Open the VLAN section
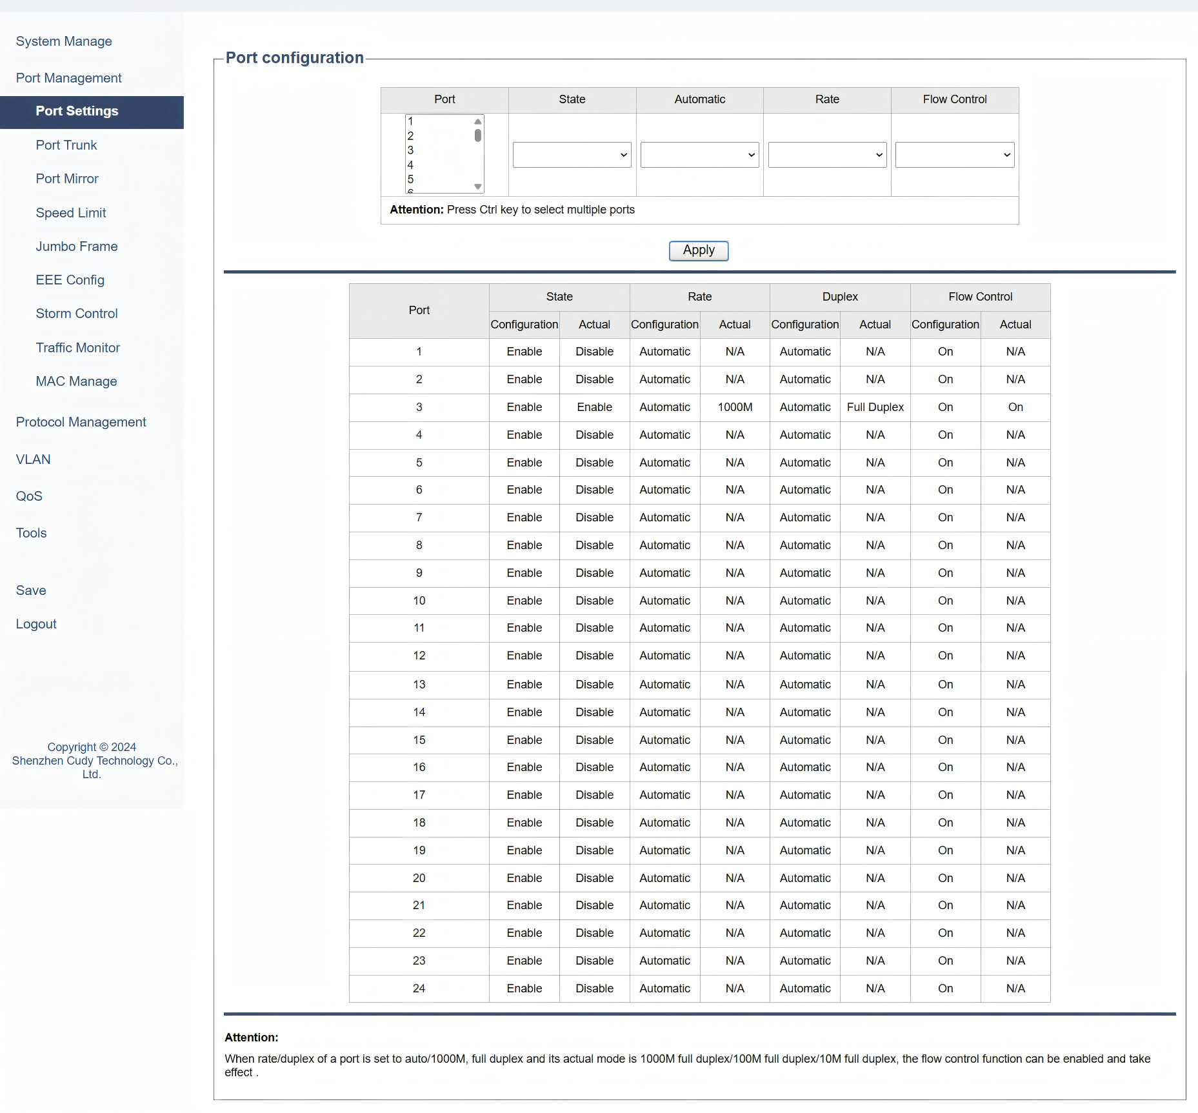 point(34,459)
